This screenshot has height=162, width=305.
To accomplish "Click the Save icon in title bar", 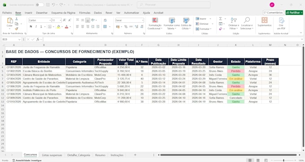I will pyautogui.click(x=48, y=4).
